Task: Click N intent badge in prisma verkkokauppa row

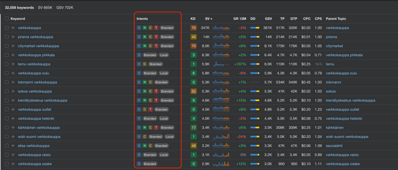Action: pos(145,37)
